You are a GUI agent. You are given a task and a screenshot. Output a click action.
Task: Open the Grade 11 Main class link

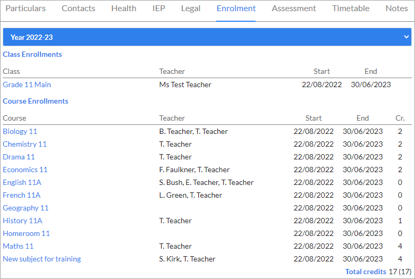point(27,84)
